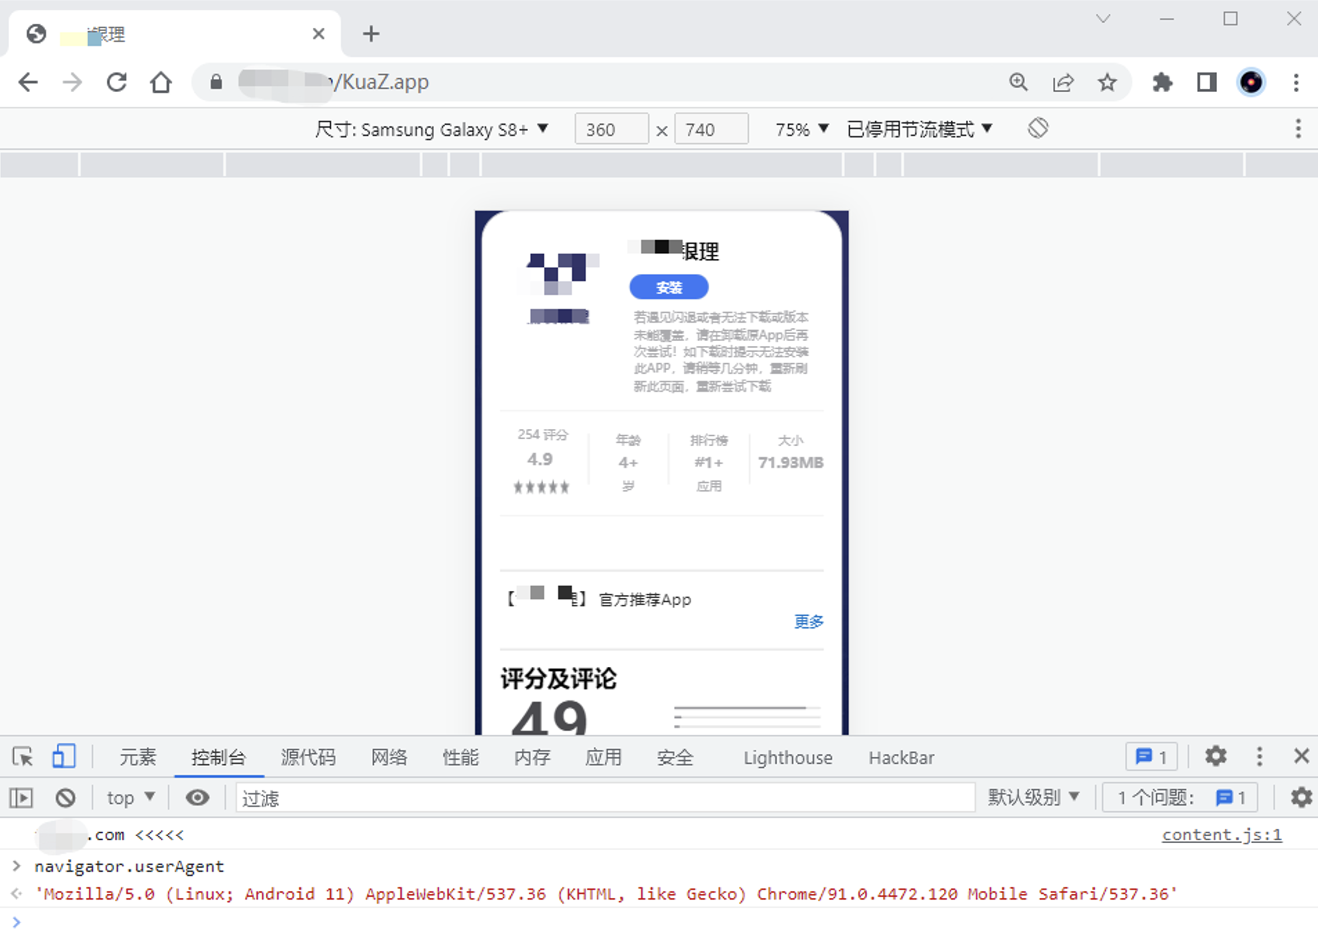Select the active browser tab
Image resolution: width=1318 pixels, height=951 pixels.
pyautogui.click(x=174, y=33)
